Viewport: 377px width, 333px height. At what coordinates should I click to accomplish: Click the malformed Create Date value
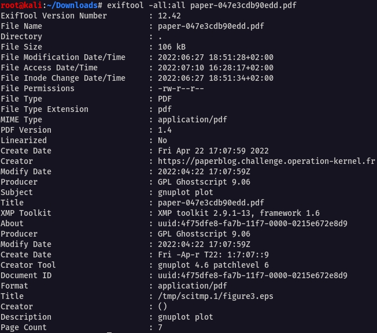tap(213, 255)
